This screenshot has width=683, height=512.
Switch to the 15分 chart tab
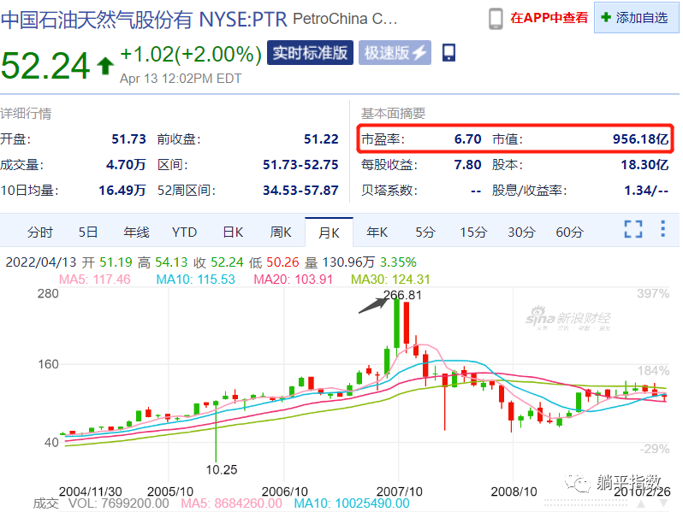(473, 232)
